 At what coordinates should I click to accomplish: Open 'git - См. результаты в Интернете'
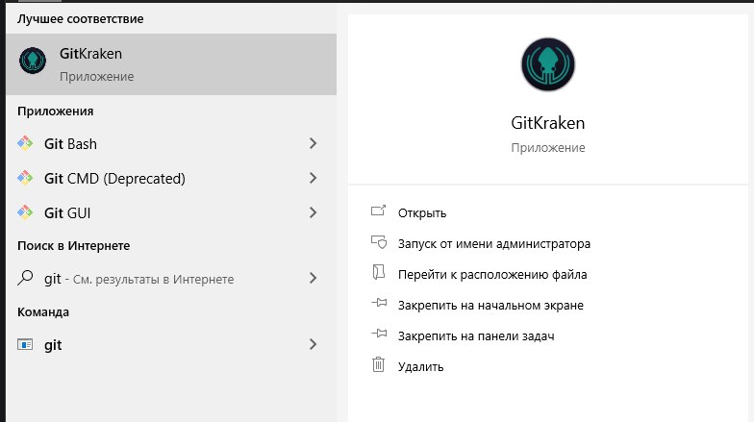[171, 279]
